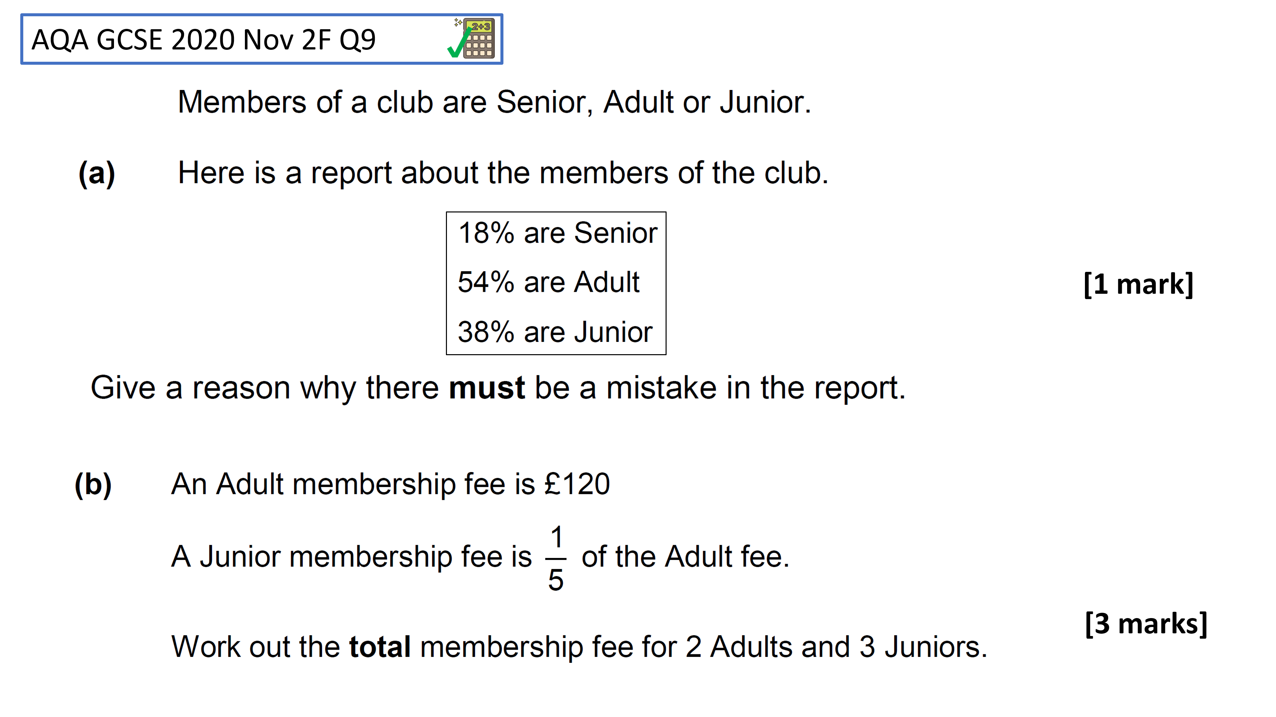Click the [1 mark] label
Screen dimensions: 1276x717
pos(1139,284)
